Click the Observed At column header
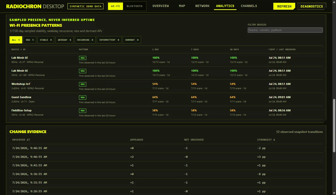The width and height of the screenshot is (336, 195). 21,140
